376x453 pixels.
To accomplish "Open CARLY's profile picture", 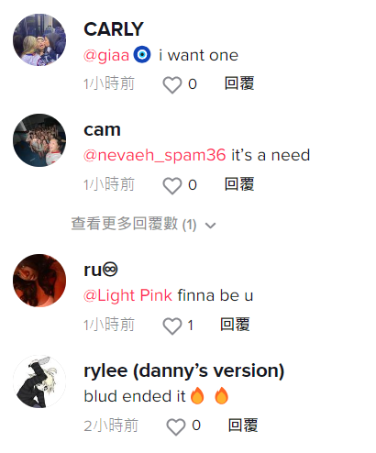I will [x=39, y=39].
